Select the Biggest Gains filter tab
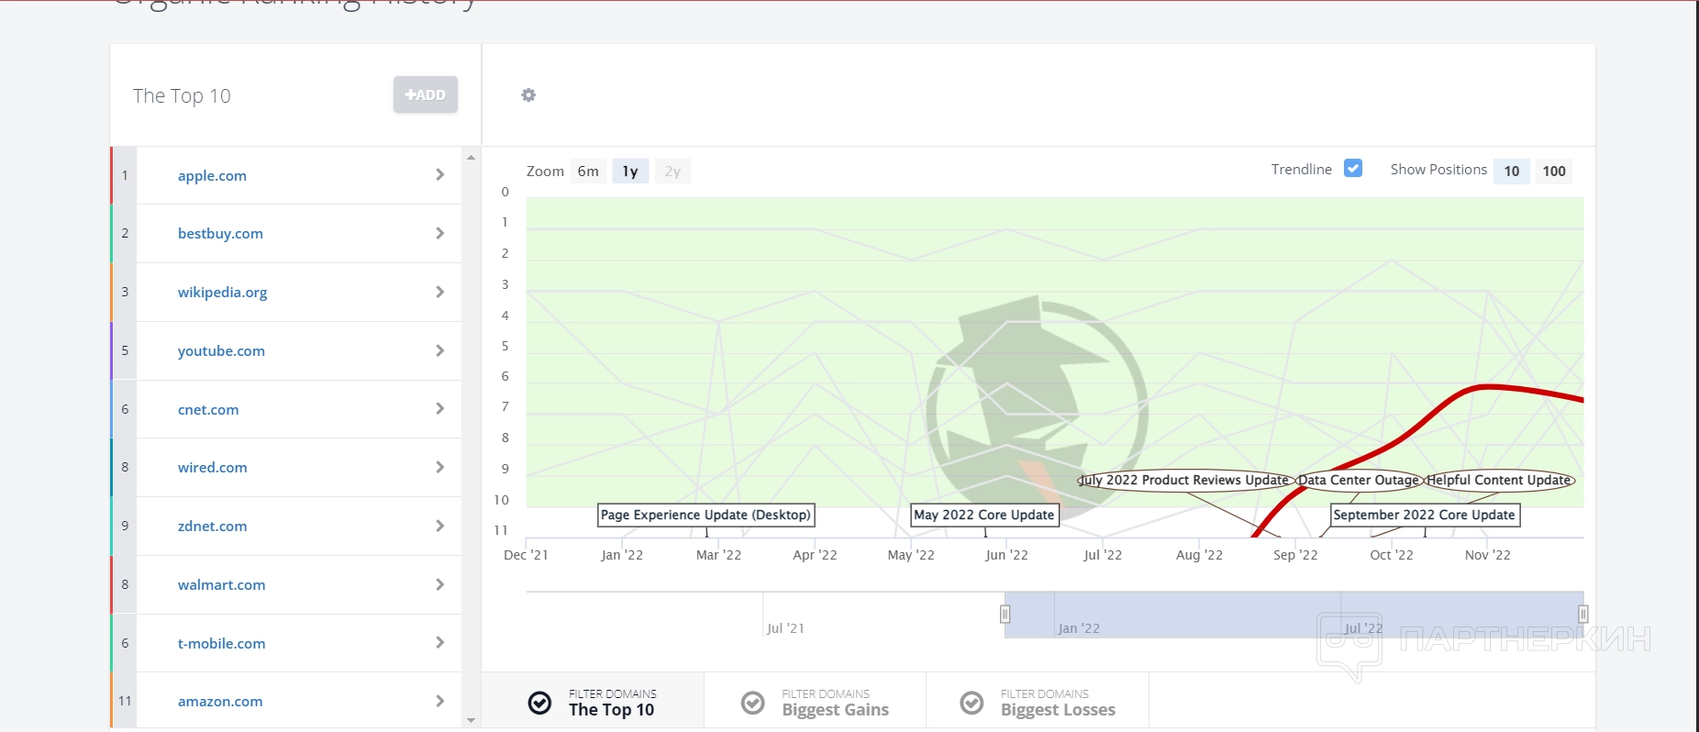 (816, 703)
